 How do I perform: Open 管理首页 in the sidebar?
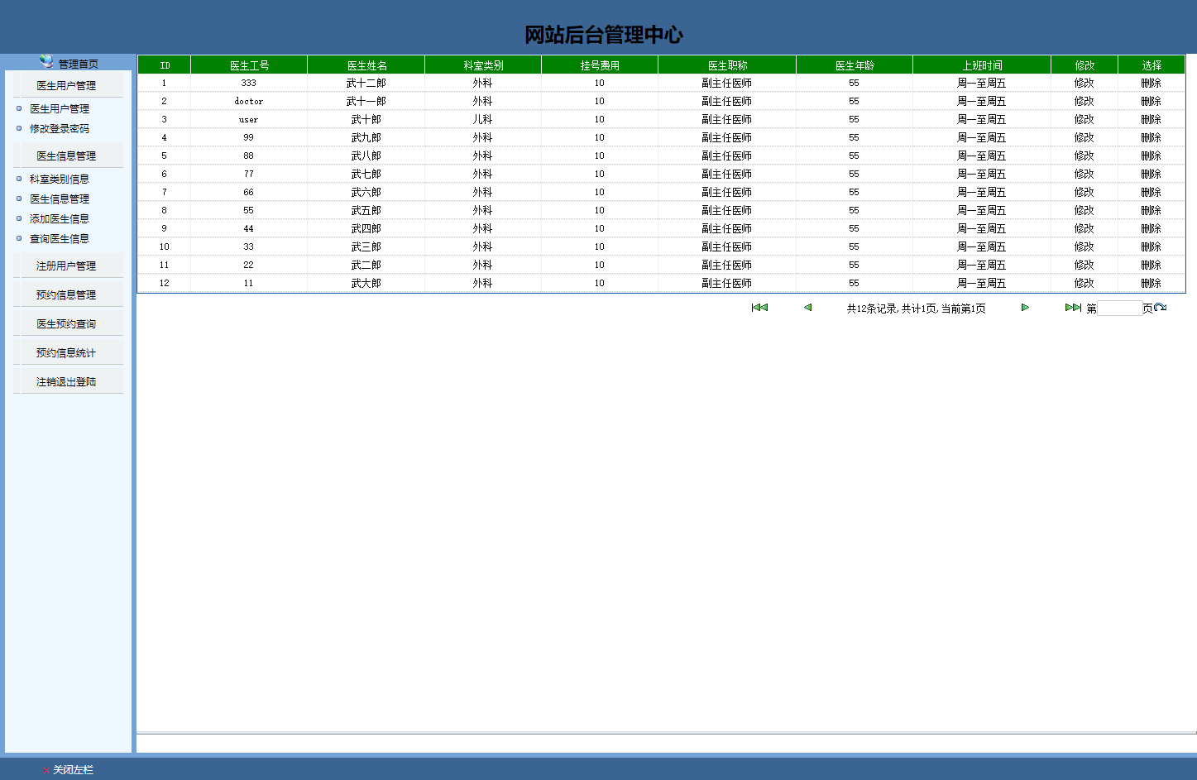pyautogui.click(x=79, y=64)
